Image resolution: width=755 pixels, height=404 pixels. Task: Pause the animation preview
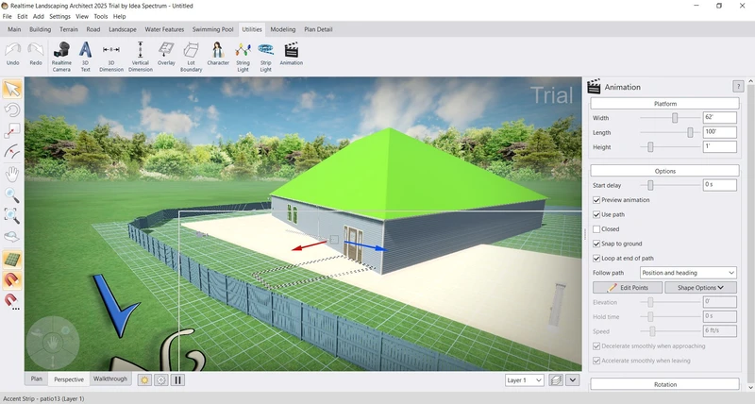(x=177, y=379)
